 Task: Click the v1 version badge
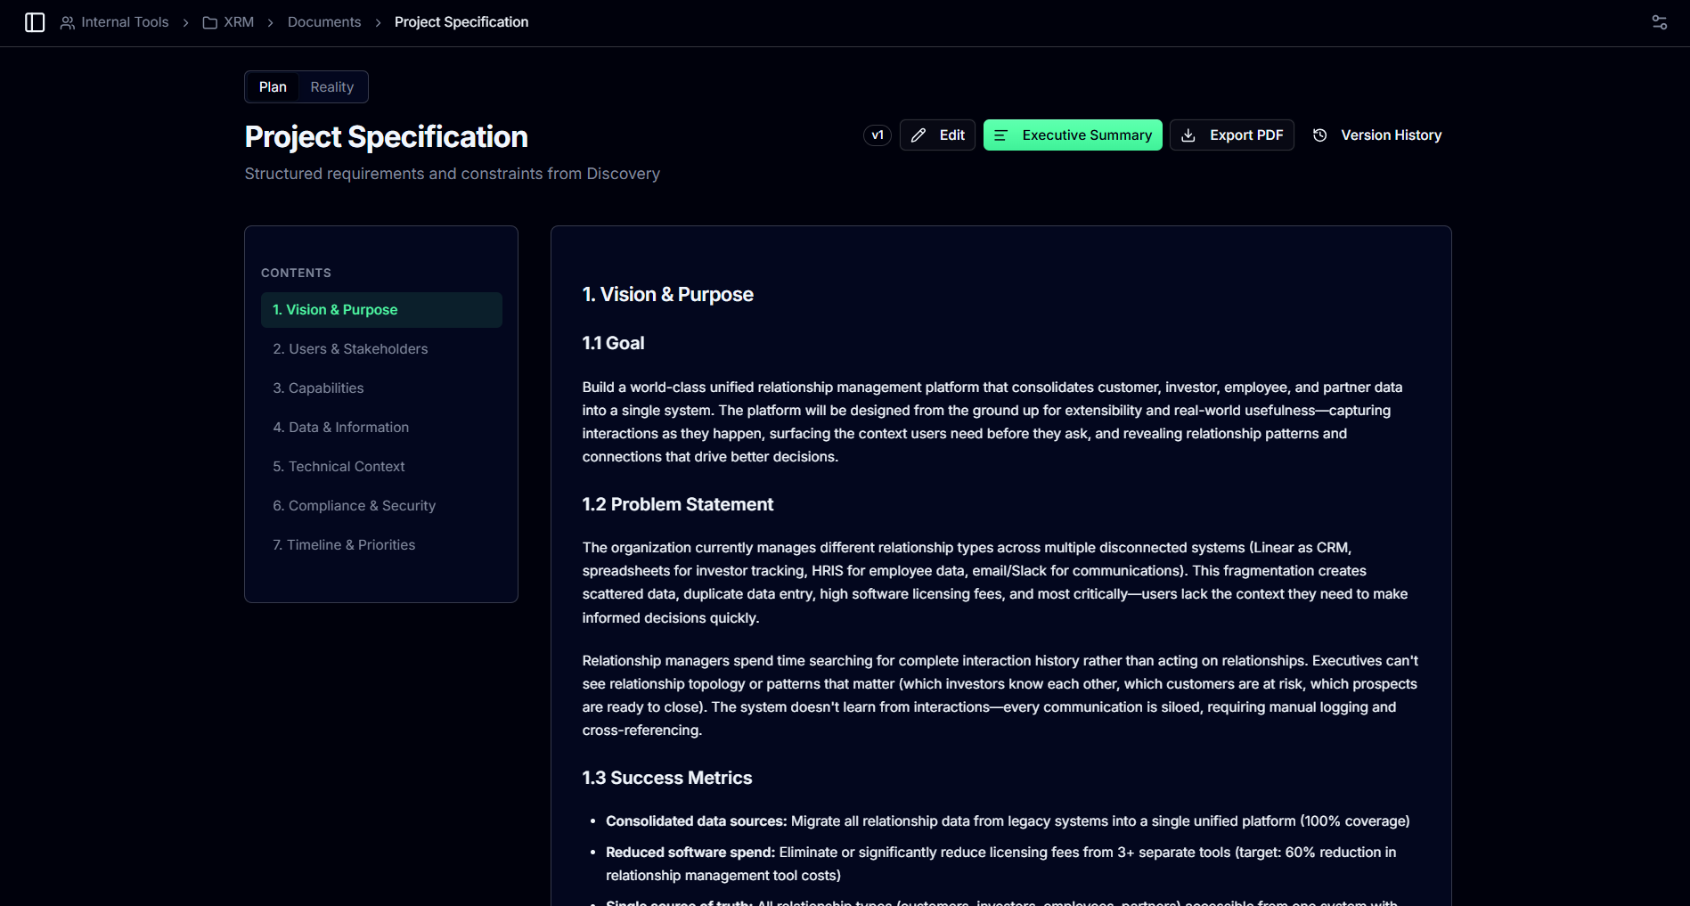pos(878,135)
